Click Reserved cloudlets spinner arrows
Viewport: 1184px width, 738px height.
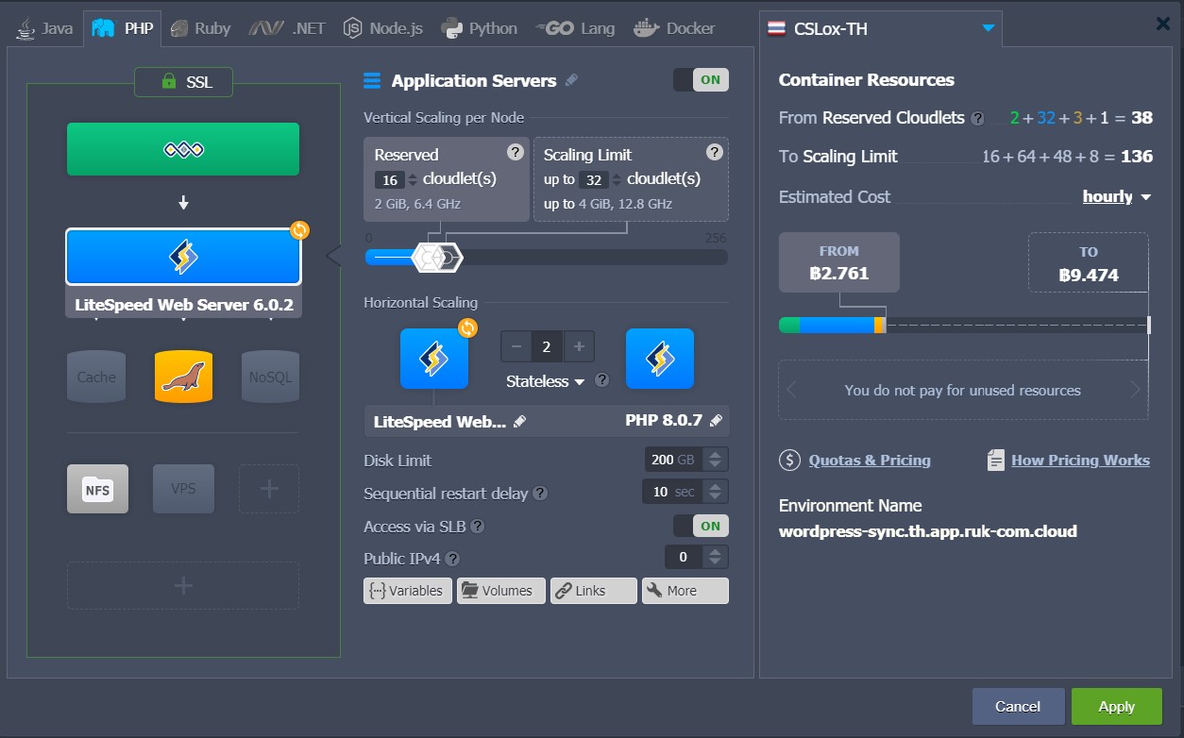tap(412, 179)
